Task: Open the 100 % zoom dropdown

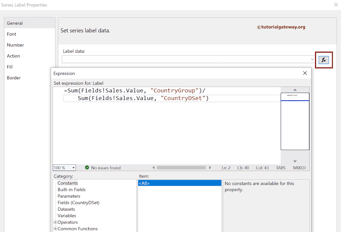Action: (73, 168)
